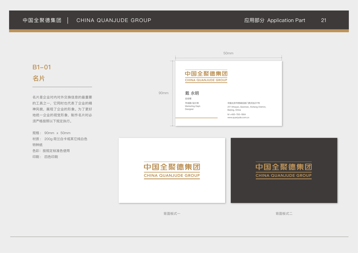Click the 市场部/设计师 line on the card
This screenshot has width=358, height=253.
click(x=192, y=103)
